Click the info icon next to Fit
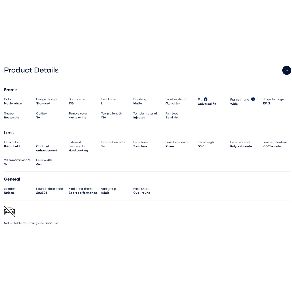This screenshot has height=292, width=292. pos(205,99)
